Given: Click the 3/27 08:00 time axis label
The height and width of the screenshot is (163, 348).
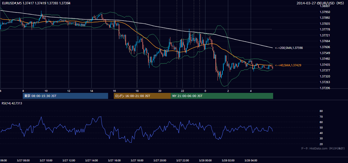Looking at the screenshot, I should coord(23,160).
